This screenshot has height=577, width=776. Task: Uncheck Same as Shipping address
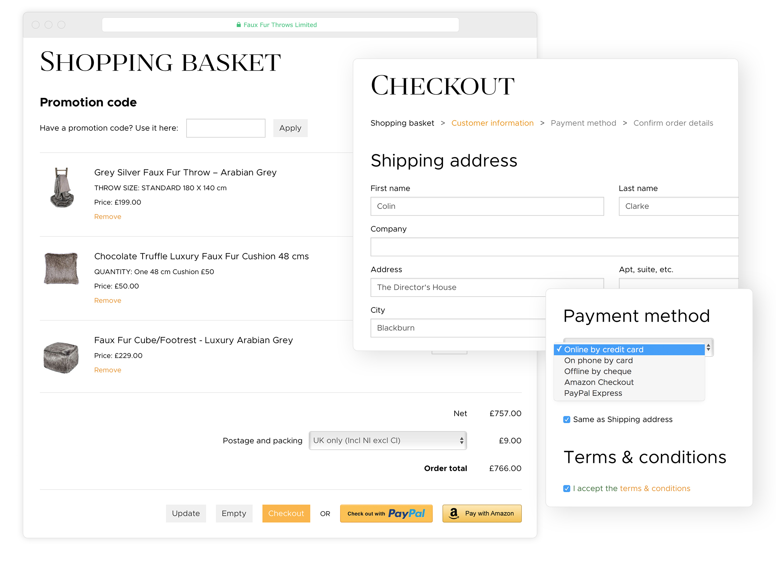tap(566, 419)
